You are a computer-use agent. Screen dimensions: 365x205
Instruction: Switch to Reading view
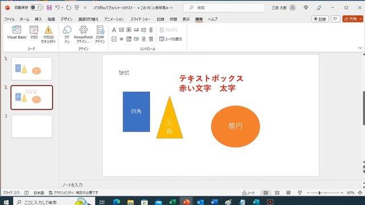pos(288,192)
